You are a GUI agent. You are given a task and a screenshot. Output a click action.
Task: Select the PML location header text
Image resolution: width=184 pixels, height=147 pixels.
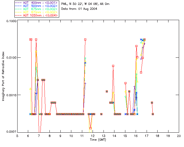(x=85, y=4)
